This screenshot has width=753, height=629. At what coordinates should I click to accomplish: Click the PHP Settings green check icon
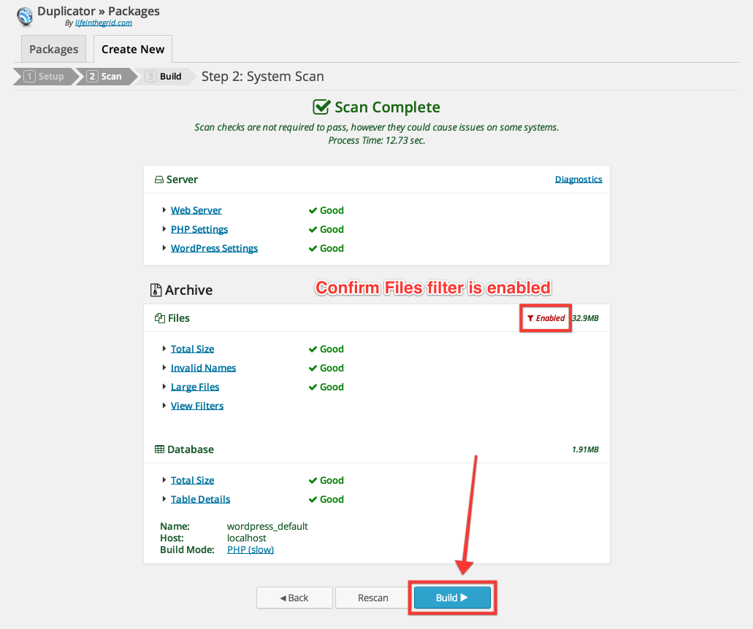(313, 229)
